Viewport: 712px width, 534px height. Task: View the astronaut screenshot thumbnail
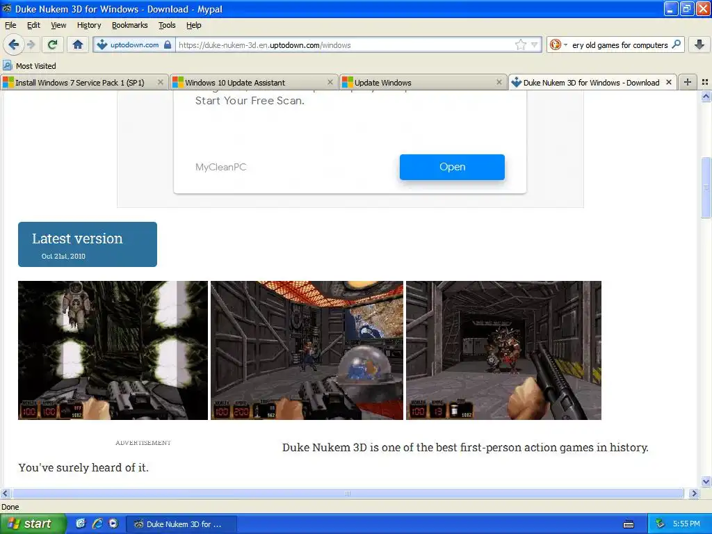pyautogui.click(x=113, y=350)
